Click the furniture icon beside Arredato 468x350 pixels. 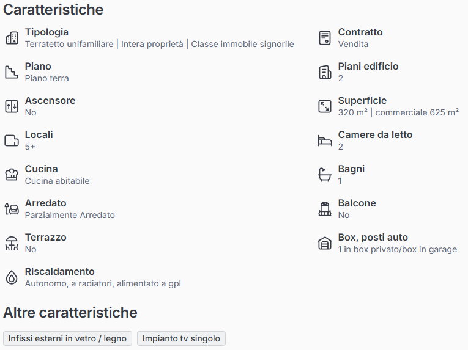[x=12, y=209]
